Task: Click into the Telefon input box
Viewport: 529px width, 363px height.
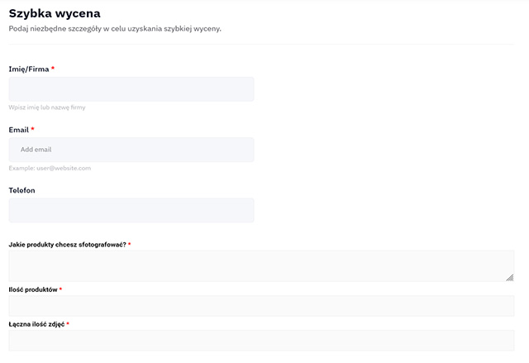Action: [x=131, y=210]
